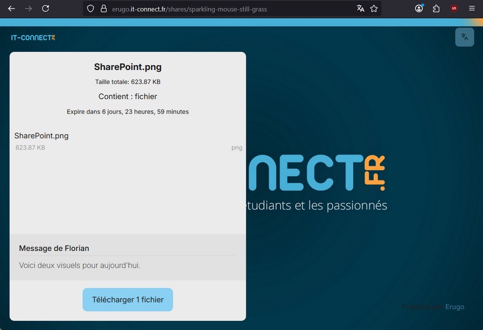Open the uBlock Origin extension icon

[454, 8]
